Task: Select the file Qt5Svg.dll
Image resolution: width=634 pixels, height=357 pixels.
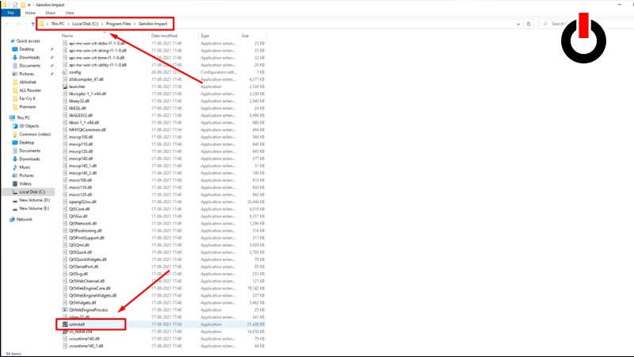Action: pyautogui.click(x=78, y=274)
